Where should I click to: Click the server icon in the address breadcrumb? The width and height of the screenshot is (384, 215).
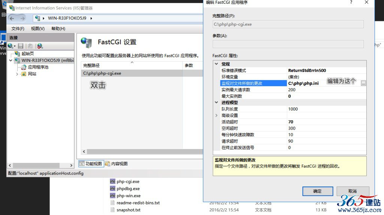pos(37,18)
